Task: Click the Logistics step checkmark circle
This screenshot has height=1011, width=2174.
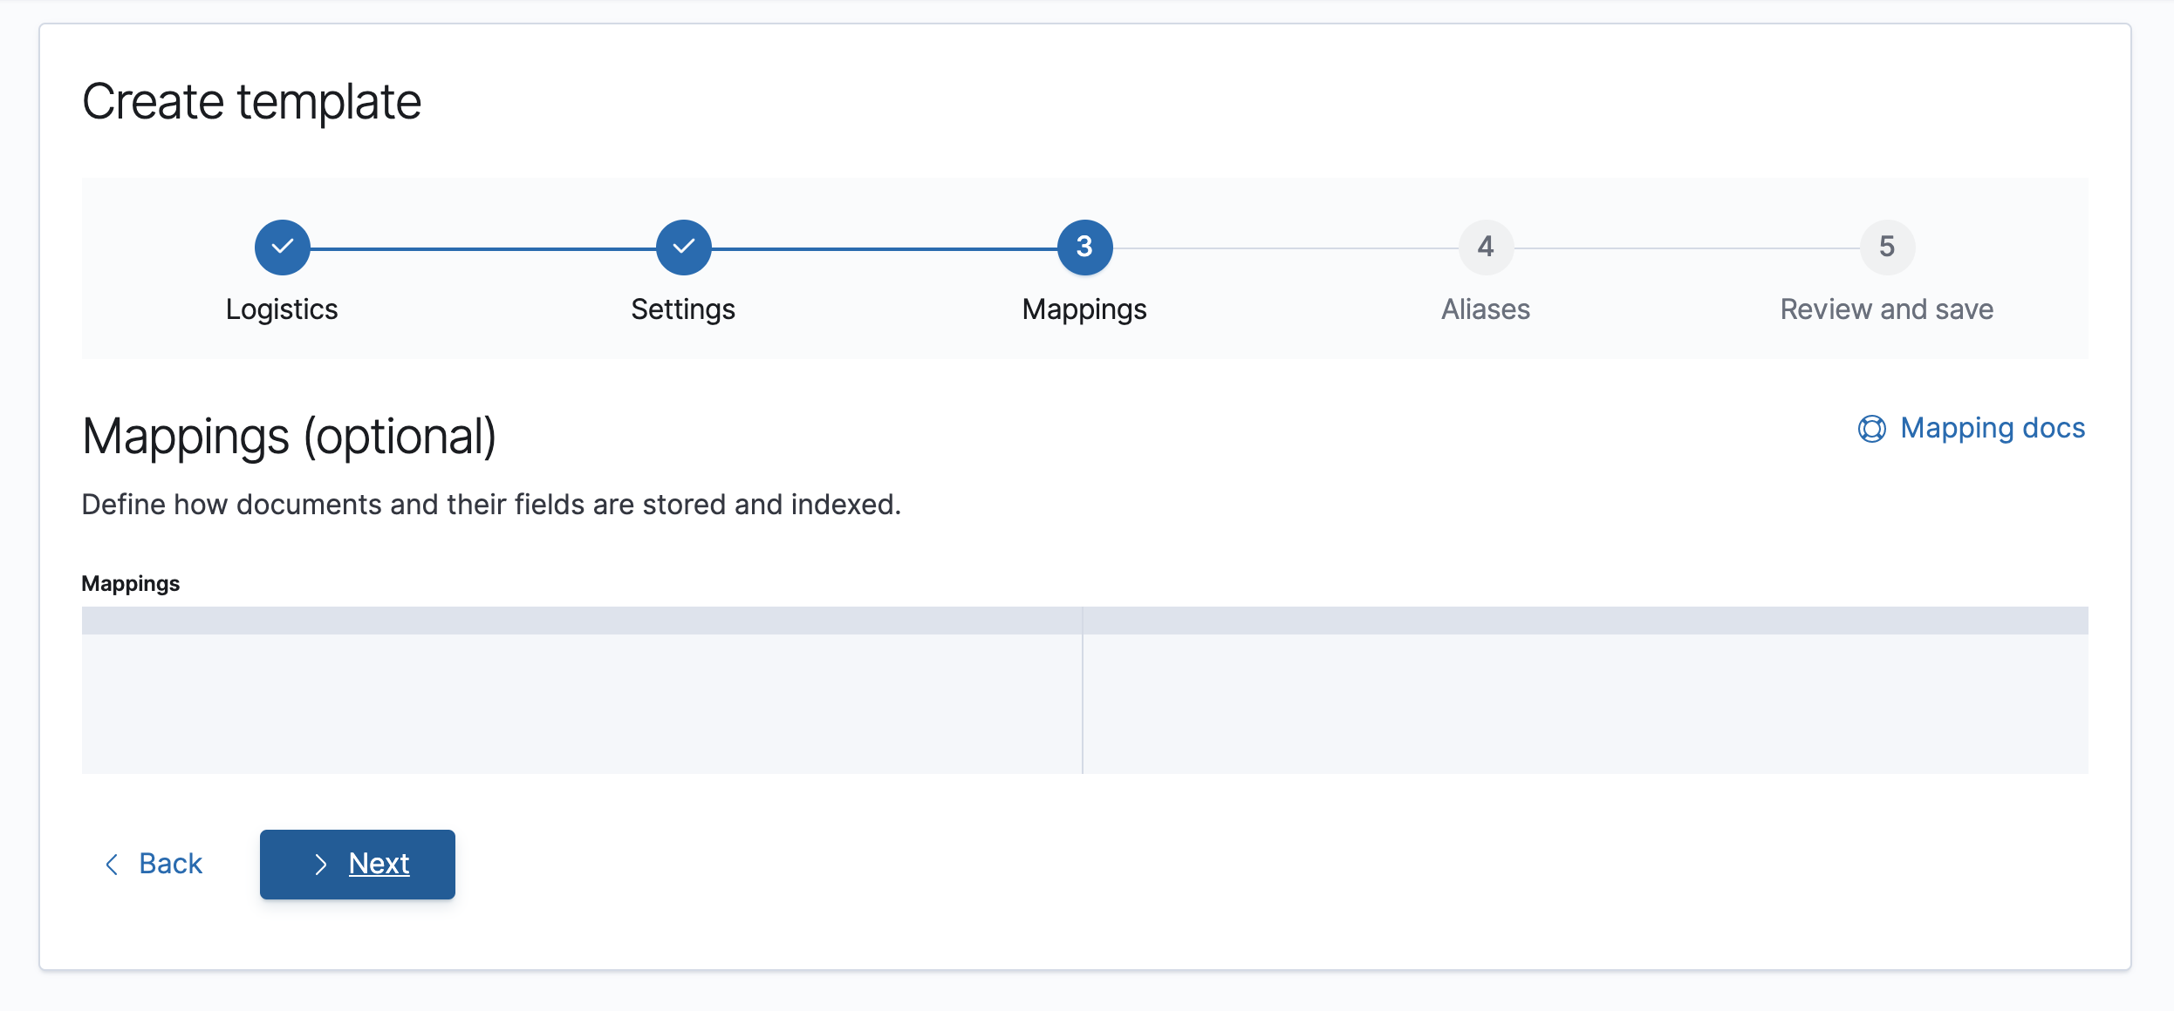Action: point(282,248)
